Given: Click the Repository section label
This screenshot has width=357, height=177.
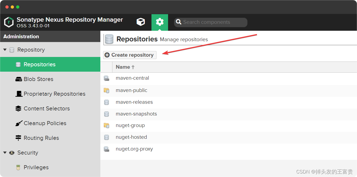Looking at the screenshot, I should coord(31,50).
